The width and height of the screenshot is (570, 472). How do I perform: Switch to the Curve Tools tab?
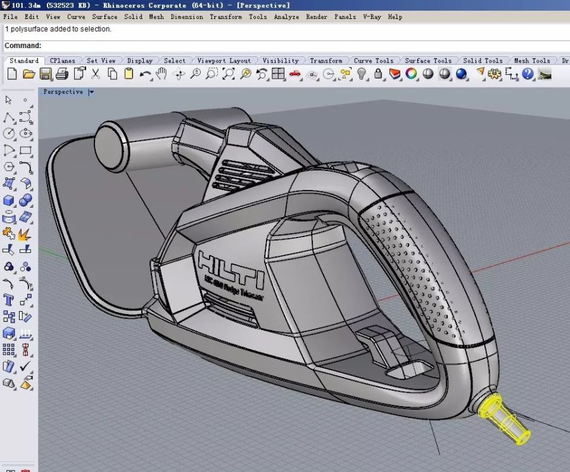pyautogui.click(x=373, y=61)
